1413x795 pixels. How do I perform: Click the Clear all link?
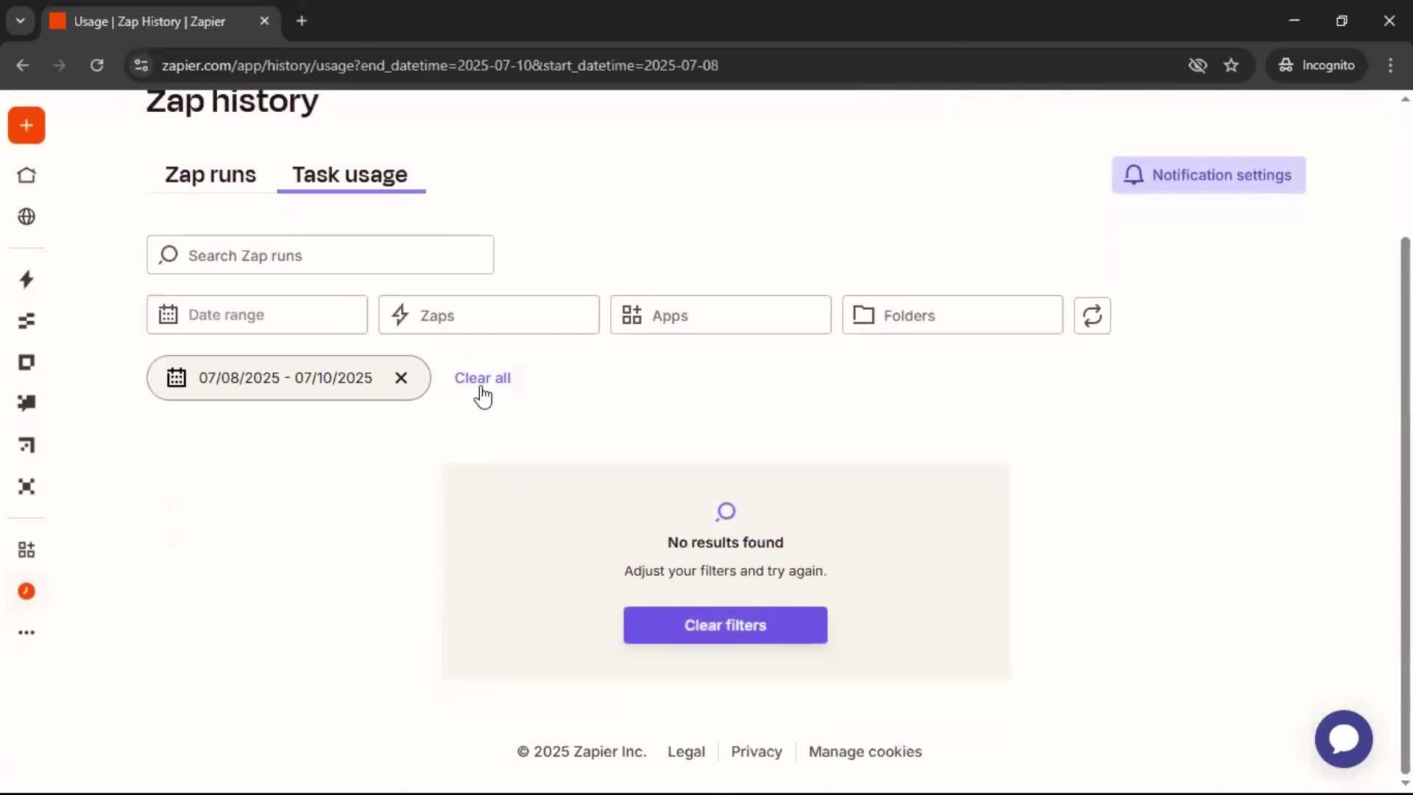pyautogui.click(x=482, y=378)
